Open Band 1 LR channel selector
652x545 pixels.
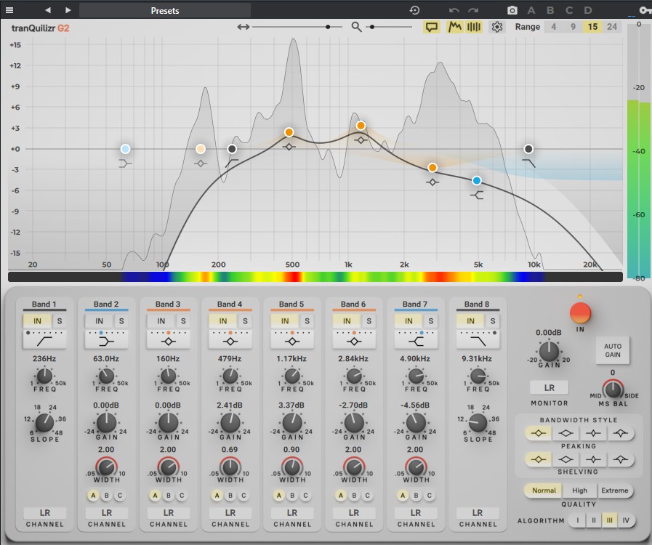click(x=44, y=513)
